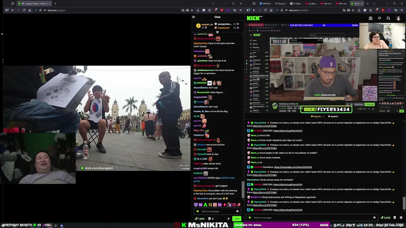
Task: Click the 3,040 channel points balance
Action: 386,218
